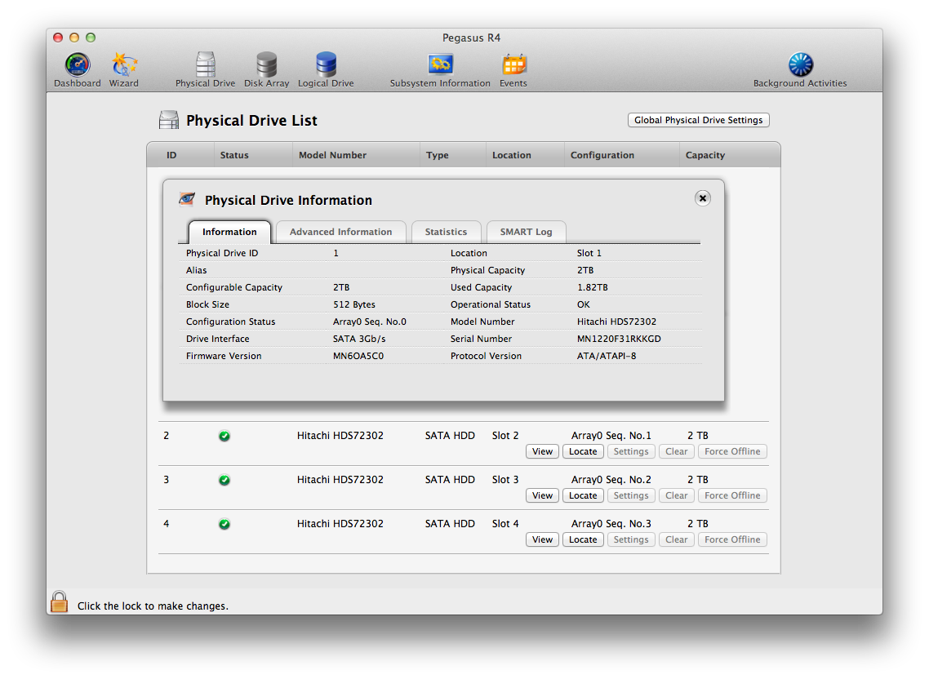Select the SMART Log tab
Screen dimensions: 929x679
pyautogui.click(x=526, y=232)
